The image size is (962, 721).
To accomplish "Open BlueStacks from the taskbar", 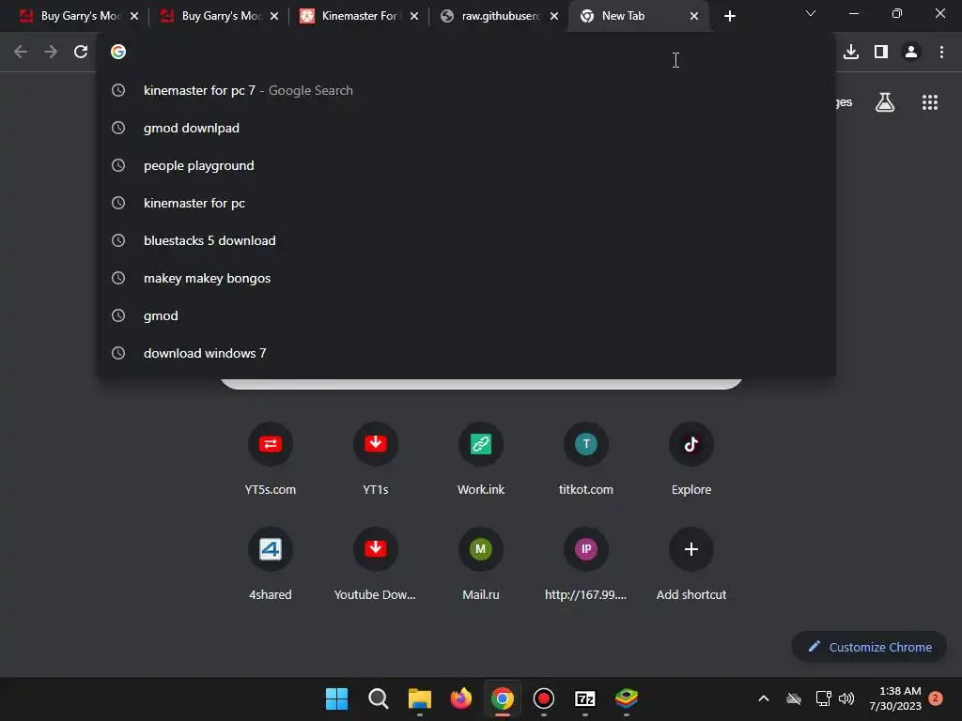I will (x=627, y=698).
